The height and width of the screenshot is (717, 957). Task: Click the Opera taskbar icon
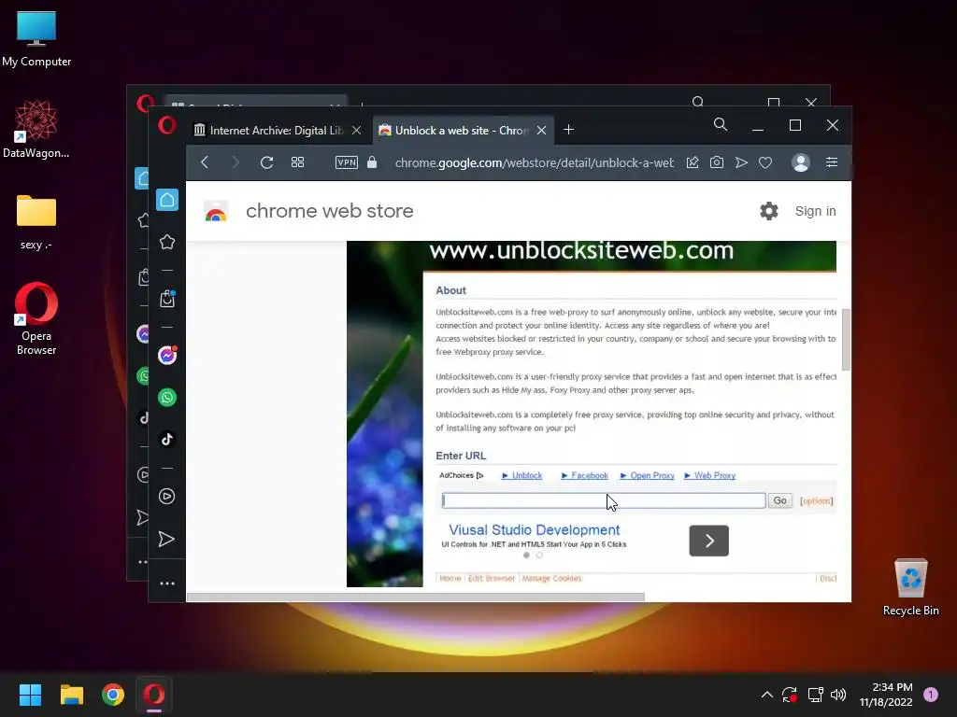coord(154,695)
